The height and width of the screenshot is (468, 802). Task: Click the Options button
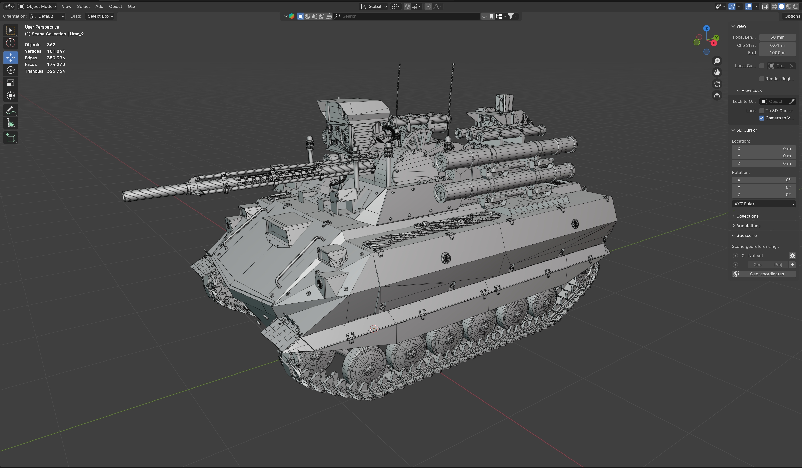pyautogui.click(x=792, y=16)
